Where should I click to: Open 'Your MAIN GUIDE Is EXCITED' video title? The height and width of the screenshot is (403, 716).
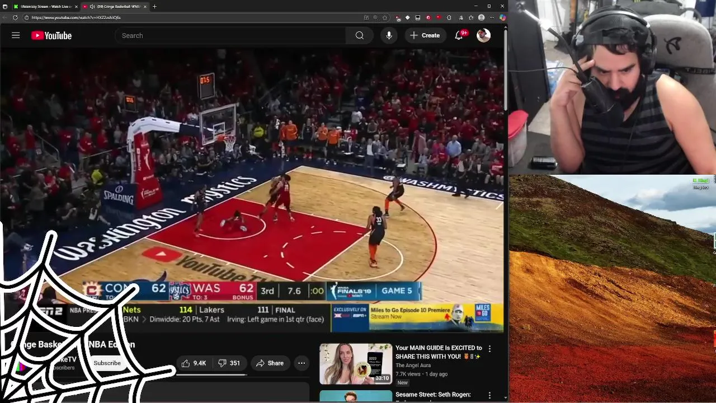point(439,352)
